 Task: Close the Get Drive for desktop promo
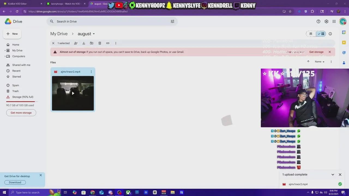point(41,175)
